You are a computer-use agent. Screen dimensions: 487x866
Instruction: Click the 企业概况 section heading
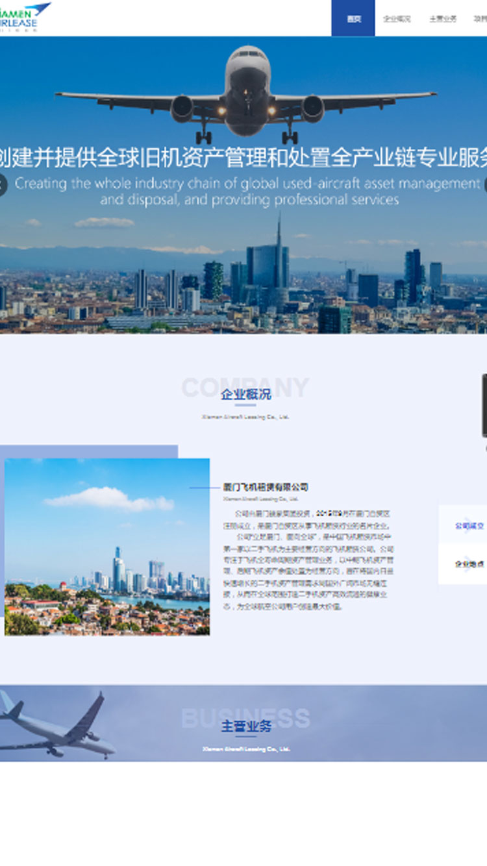[x=246, y=394]
